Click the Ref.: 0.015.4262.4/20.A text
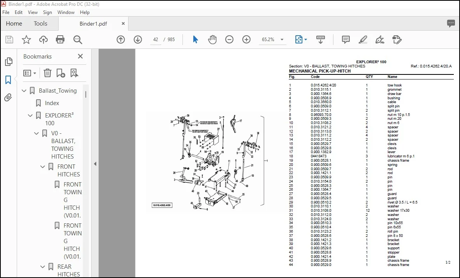Screen dimensions: 460x278 click(x=431, y=66)
